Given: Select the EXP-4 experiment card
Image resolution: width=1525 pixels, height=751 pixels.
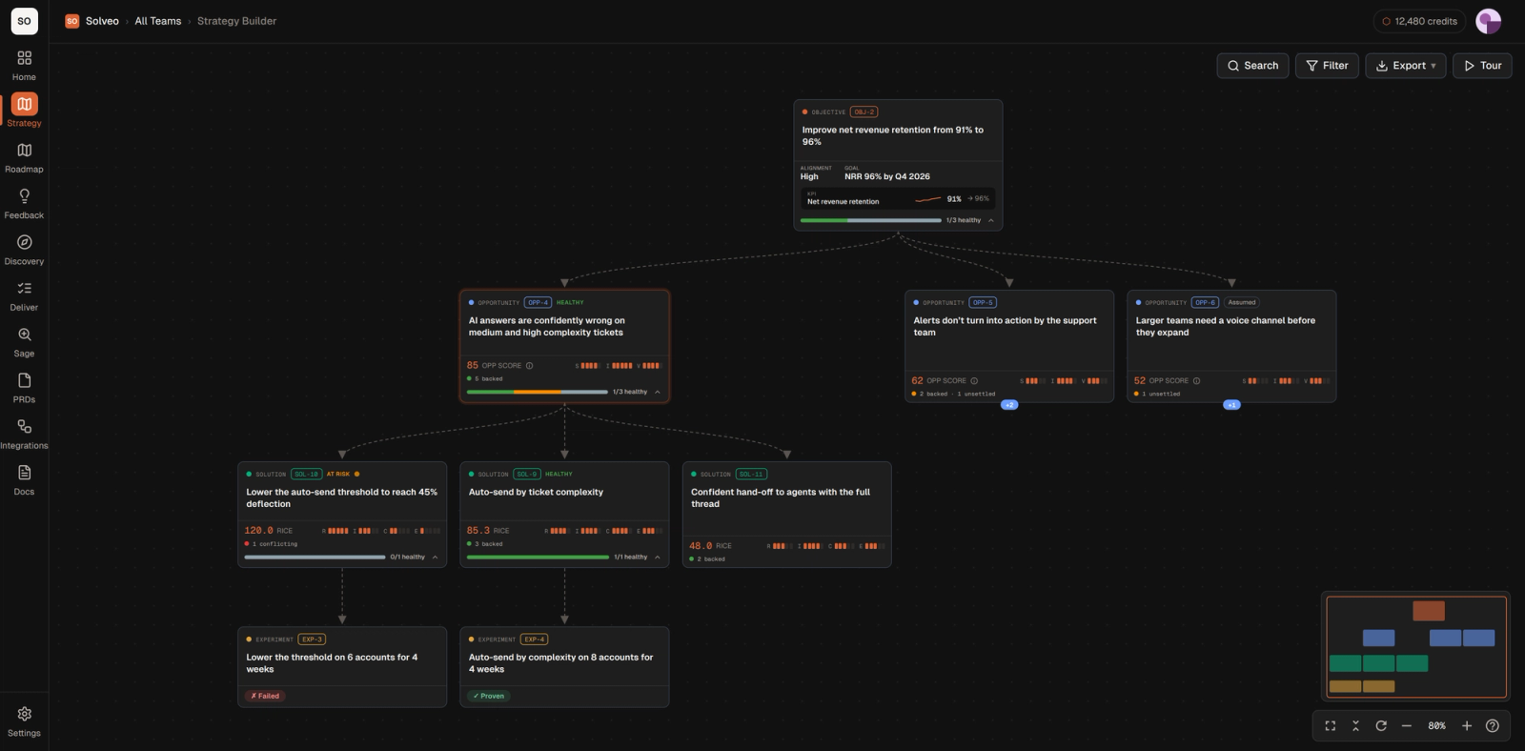Looking at the screenshot, I should (x=564, y=667).
